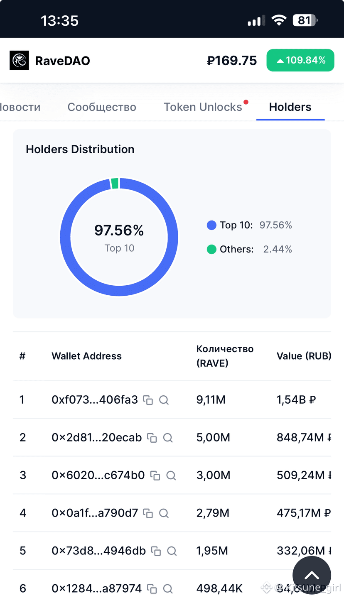Tap the Количество (RAVE) column header
Viewport: 344px width, 598px height.
(x=225, y=356)
